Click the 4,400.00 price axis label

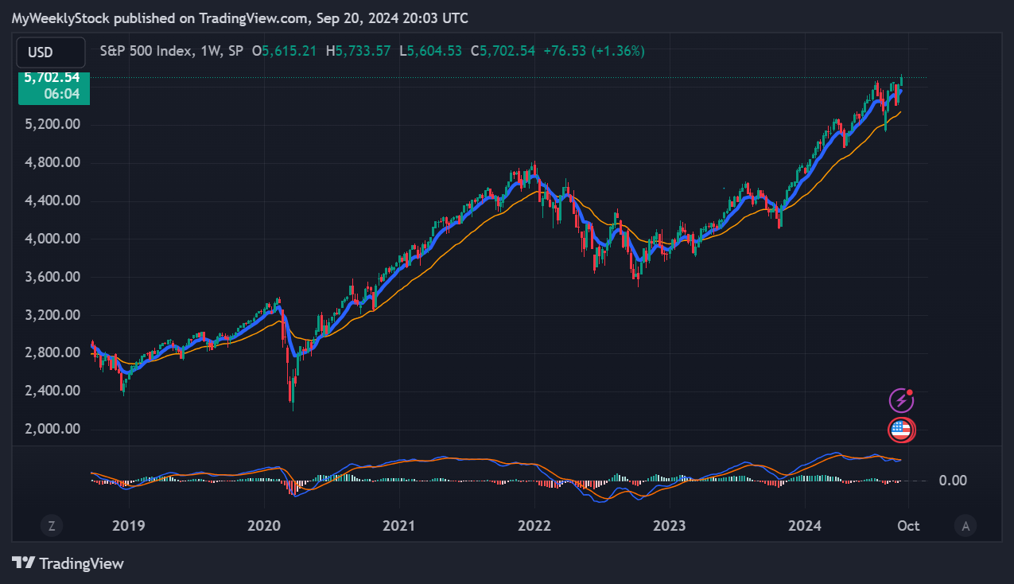(52, 201)
